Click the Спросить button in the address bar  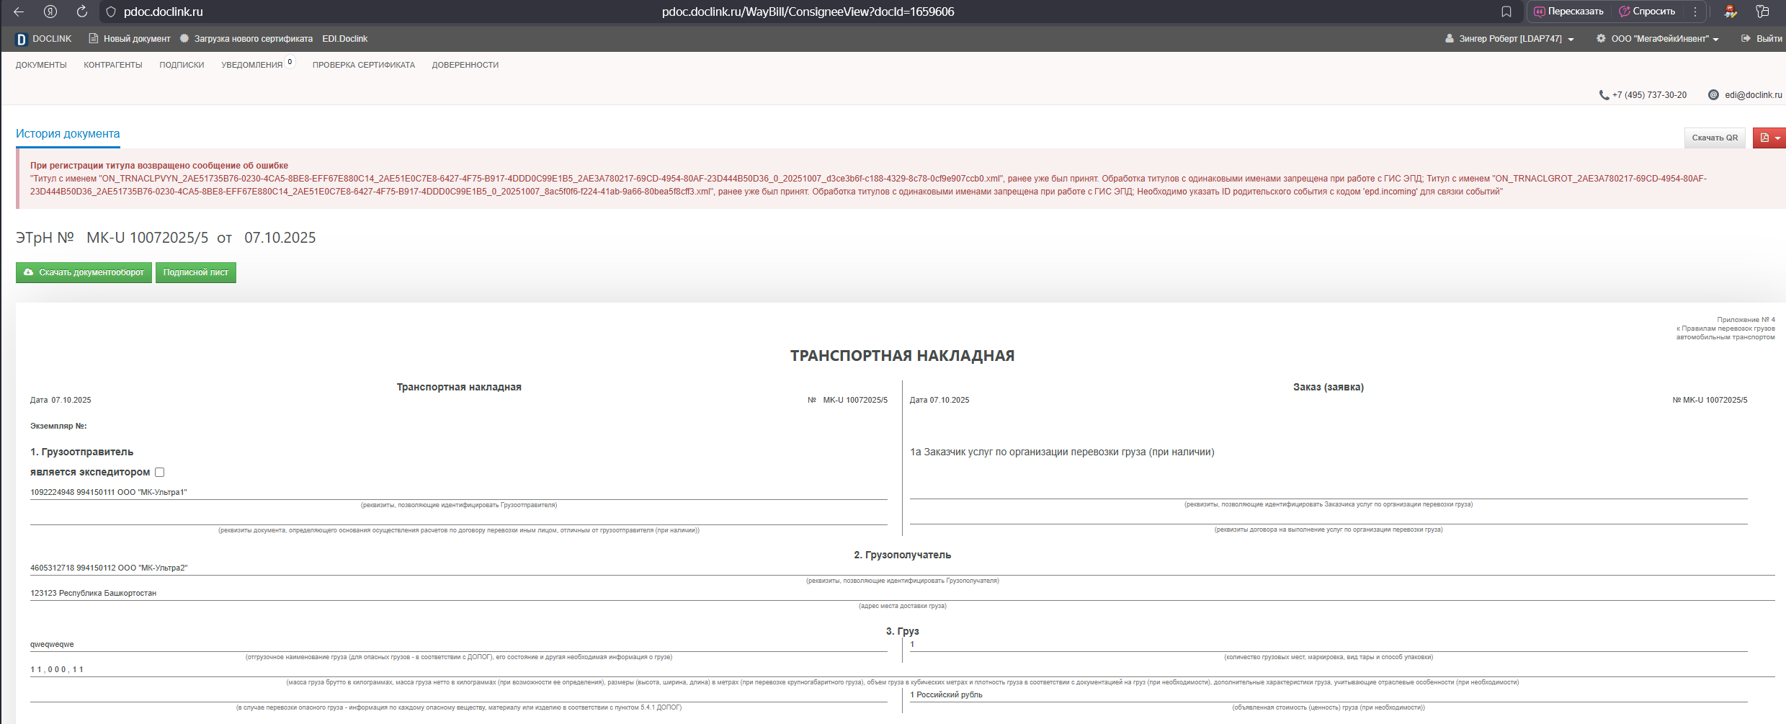click(x=1647, y=12)
